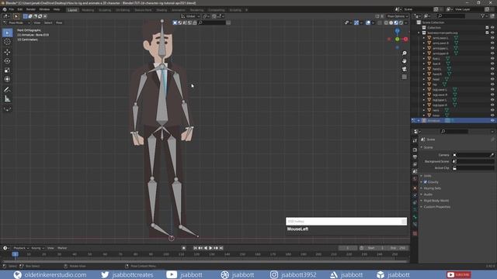Toggle visibility of foot.L object
497x279 pixels.
[x=492, y=59]
